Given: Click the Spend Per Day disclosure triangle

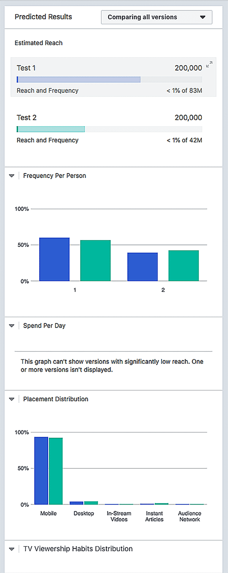Looking at the screenshot, I should click(11, 326).
